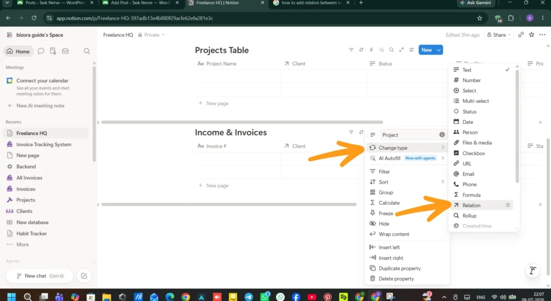Viewport: 551px width, 301px height.
Task: Click Income & Invoices filter icon
Action: [x=351, y=132]
